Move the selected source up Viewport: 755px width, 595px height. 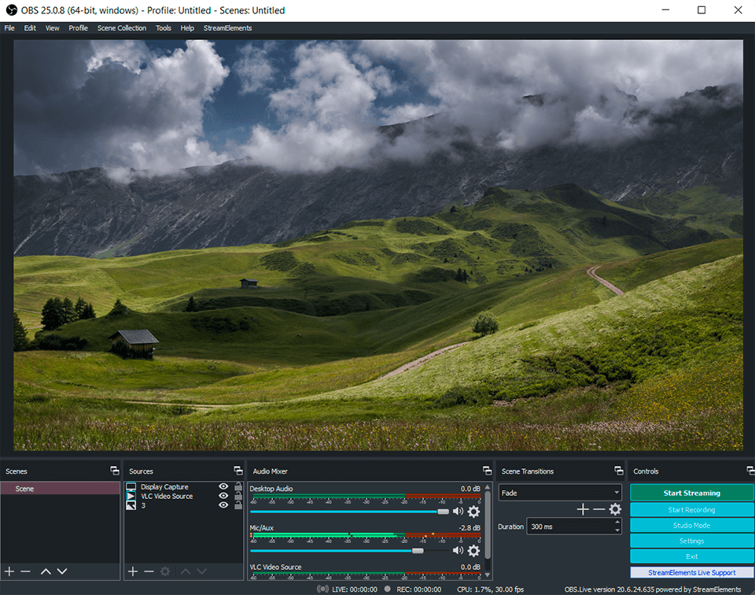[186, 571]
